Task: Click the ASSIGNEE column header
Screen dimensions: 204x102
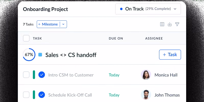Action: click(154, 39)
